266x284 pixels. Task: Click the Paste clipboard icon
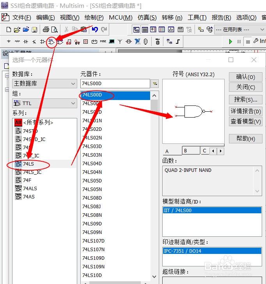pyautogui.click(x=83, y=29)
